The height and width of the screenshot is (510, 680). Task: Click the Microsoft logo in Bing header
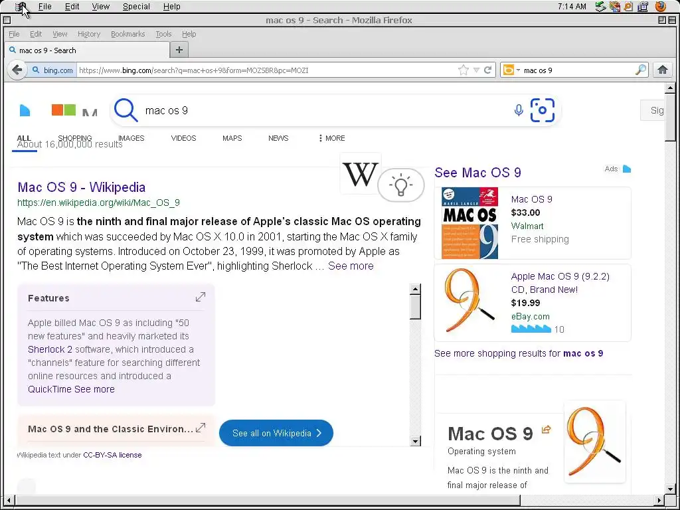pyautogui.click(x=64, y=110)
